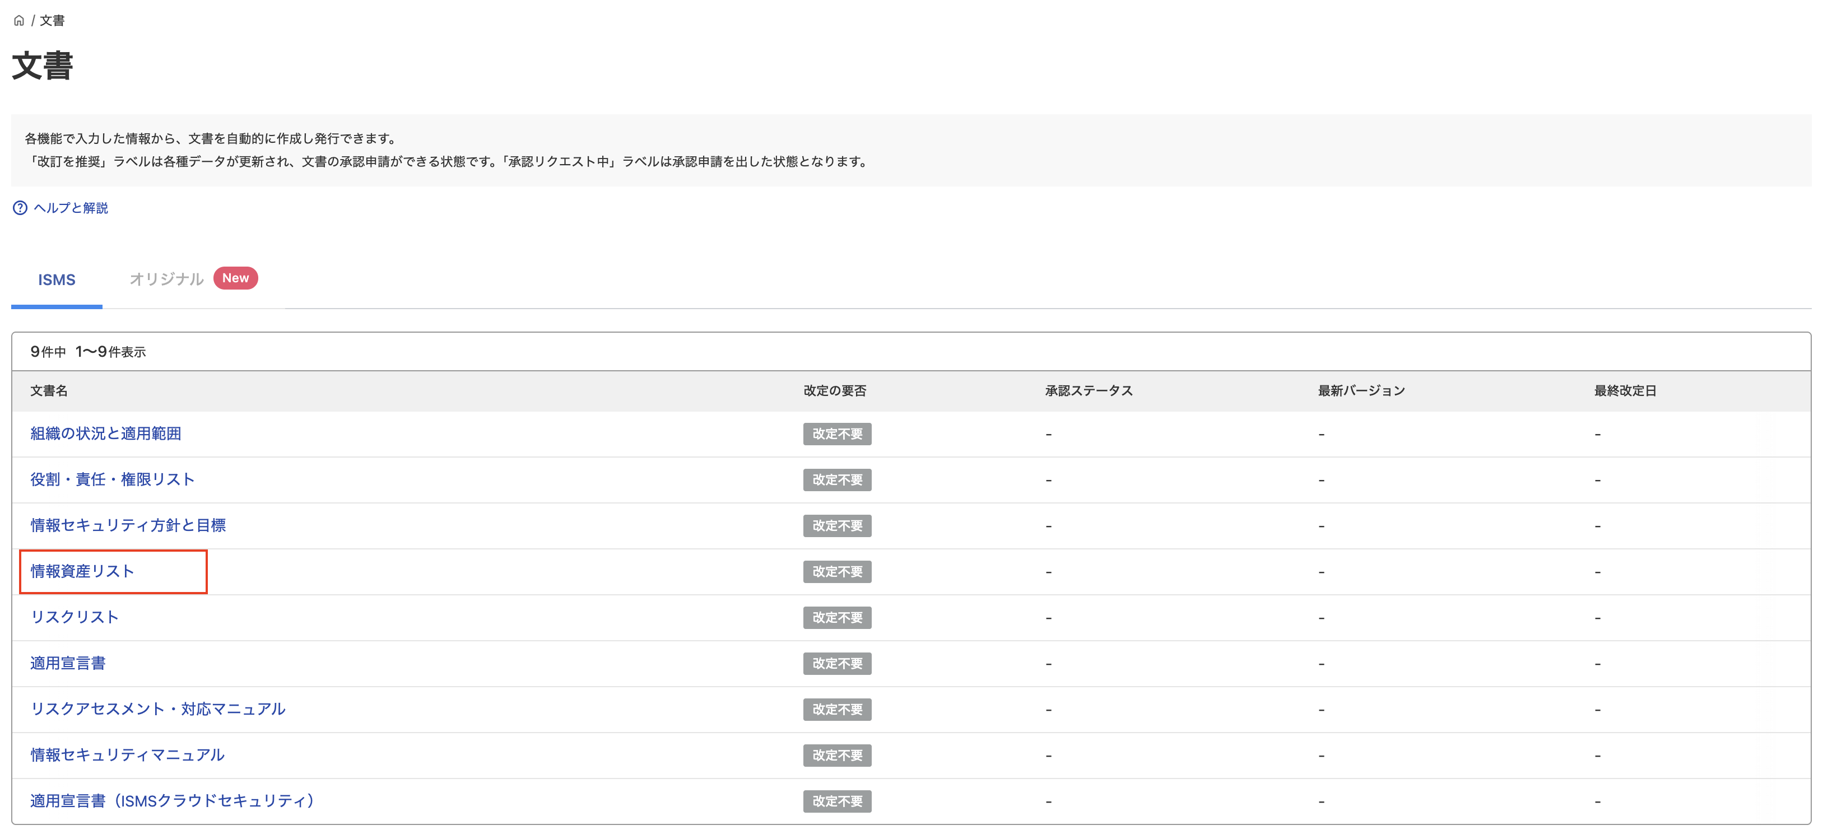Screen dimensions: 1823x839
Task: Open 情報セキュリティマニュアル document
Action: [127, 755]
